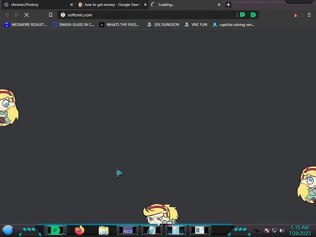
Task: Switch to the how to get money Google Search tab
Action: 112,5
